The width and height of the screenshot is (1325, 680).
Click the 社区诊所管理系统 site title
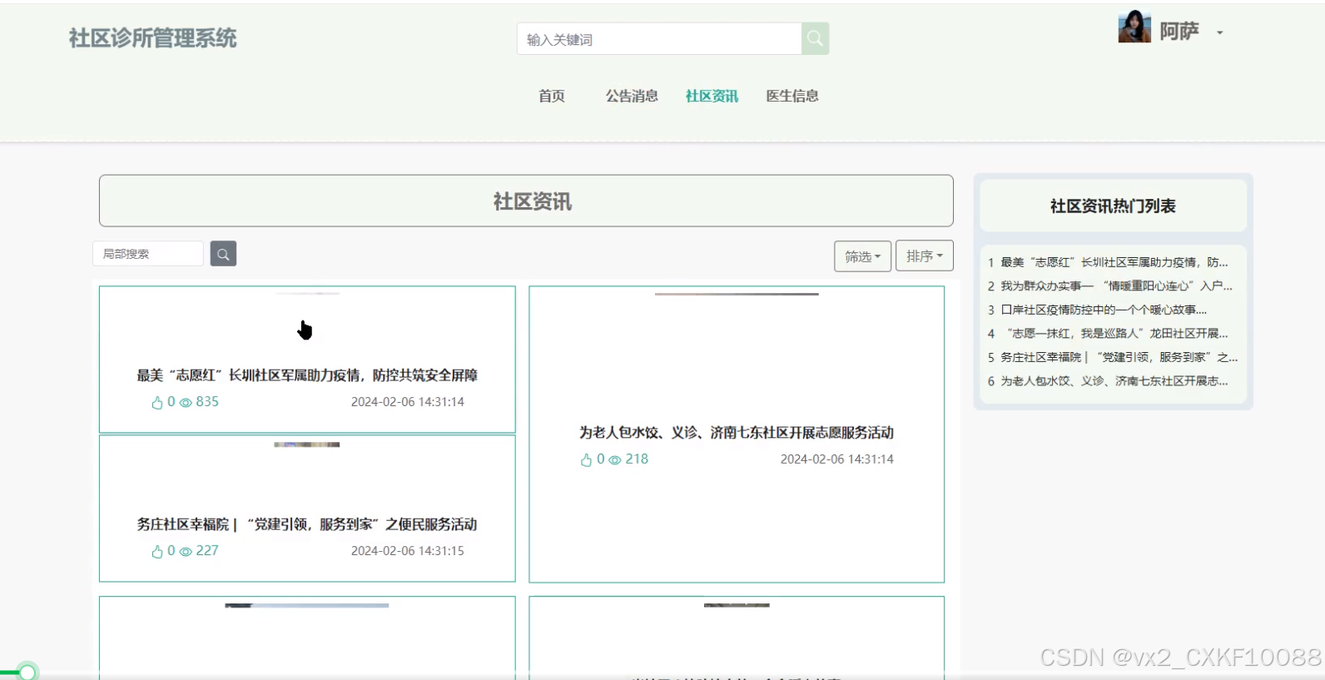click(x=152, y=38)
